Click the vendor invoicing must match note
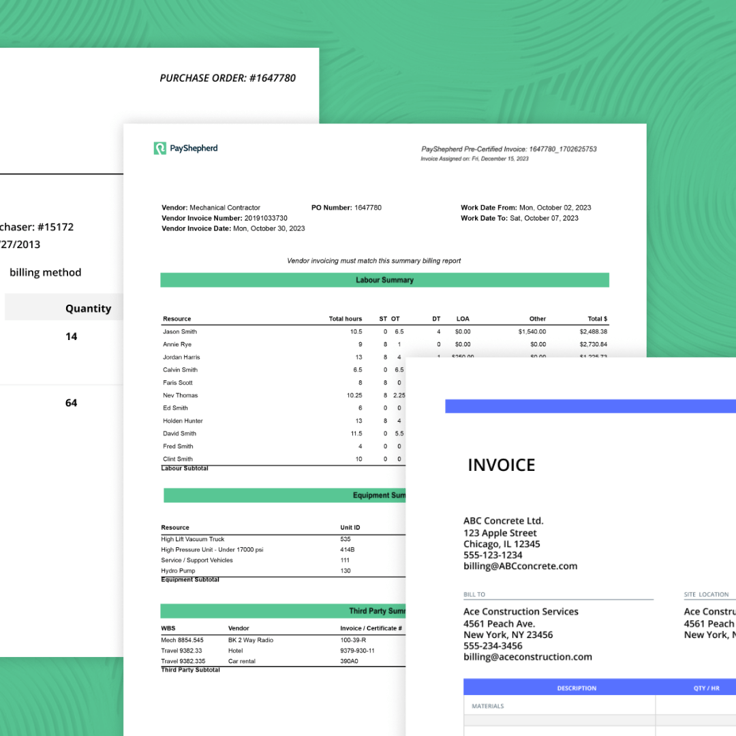The height and width of the screenshot is (736, 736). click(373, 260)
